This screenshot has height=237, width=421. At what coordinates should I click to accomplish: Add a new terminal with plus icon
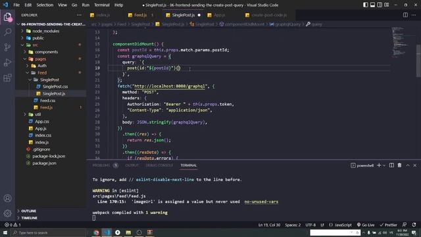pos(379,165)
